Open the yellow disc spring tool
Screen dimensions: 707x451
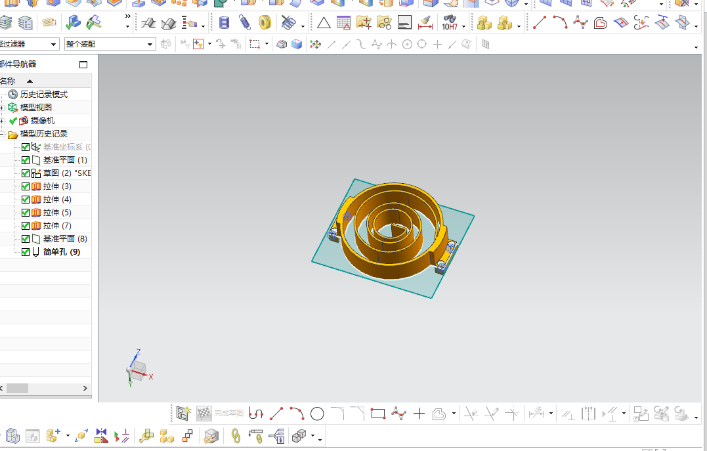coord(265,22)
